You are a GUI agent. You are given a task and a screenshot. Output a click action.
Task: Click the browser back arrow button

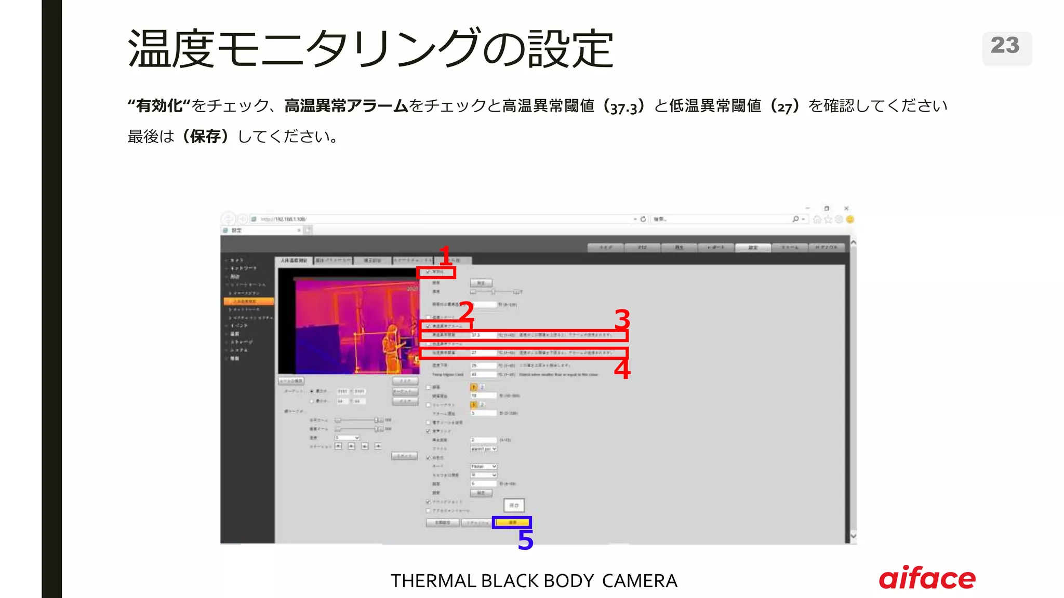(x=229, y=219)
